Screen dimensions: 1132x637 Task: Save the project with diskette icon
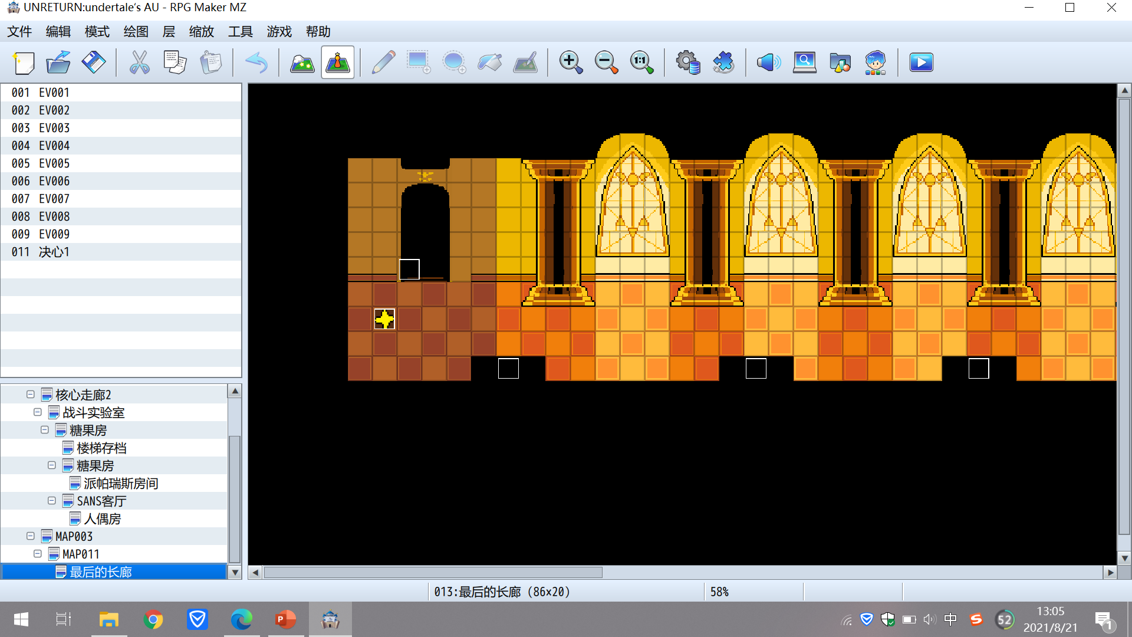click(94, 62)
